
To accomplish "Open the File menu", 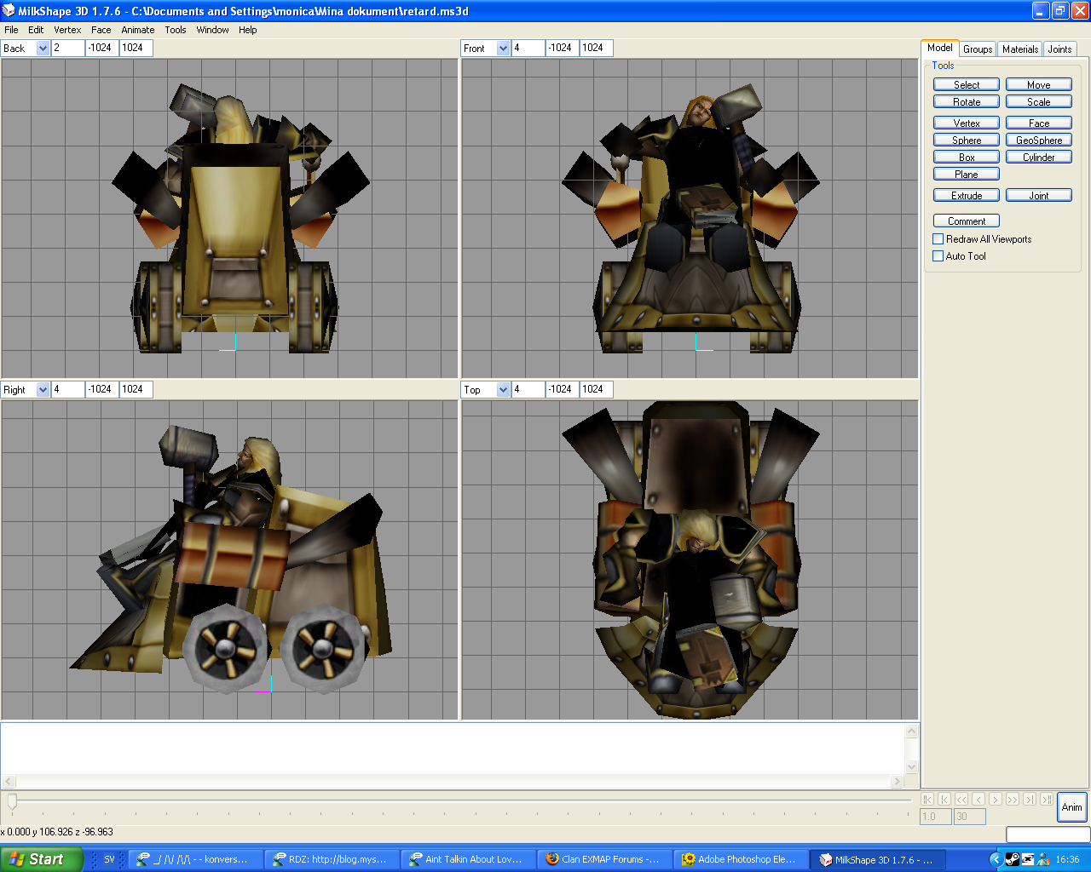I will pos(11,30).
